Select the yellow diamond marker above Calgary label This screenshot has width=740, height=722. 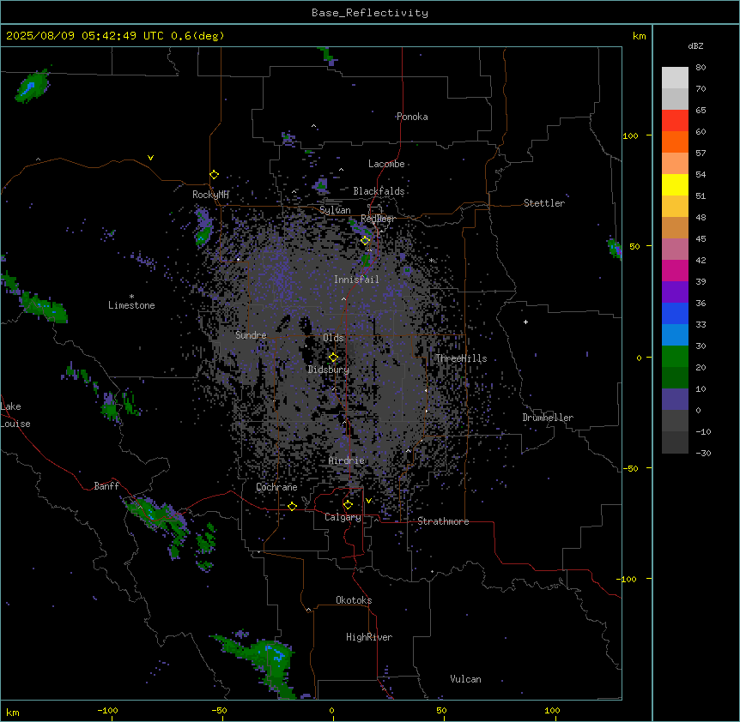coord(348,505)
